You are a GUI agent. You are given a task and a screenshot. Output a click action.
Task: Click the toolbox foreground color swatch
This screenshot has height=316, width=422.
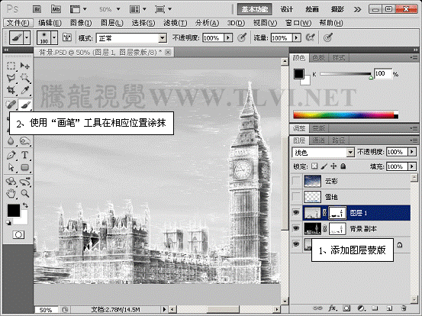13,211
